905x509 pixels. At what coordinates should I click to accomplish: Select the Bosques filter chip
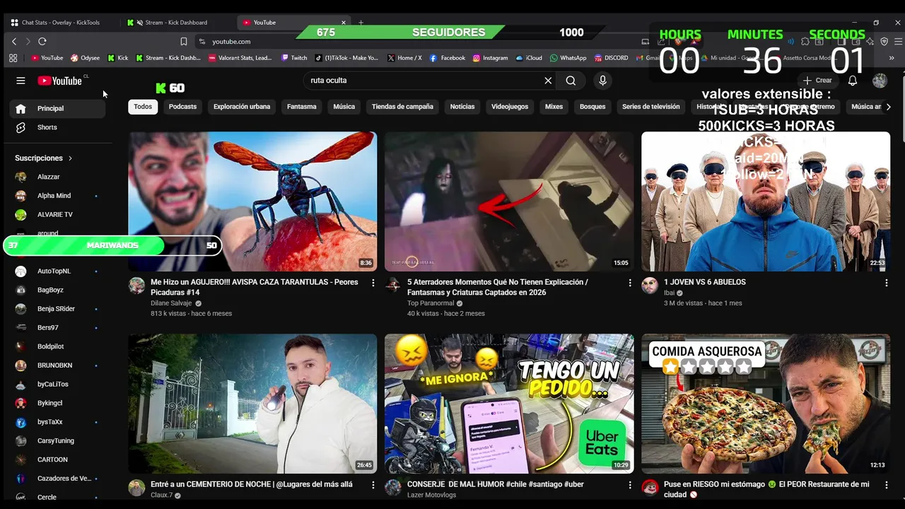592,107
